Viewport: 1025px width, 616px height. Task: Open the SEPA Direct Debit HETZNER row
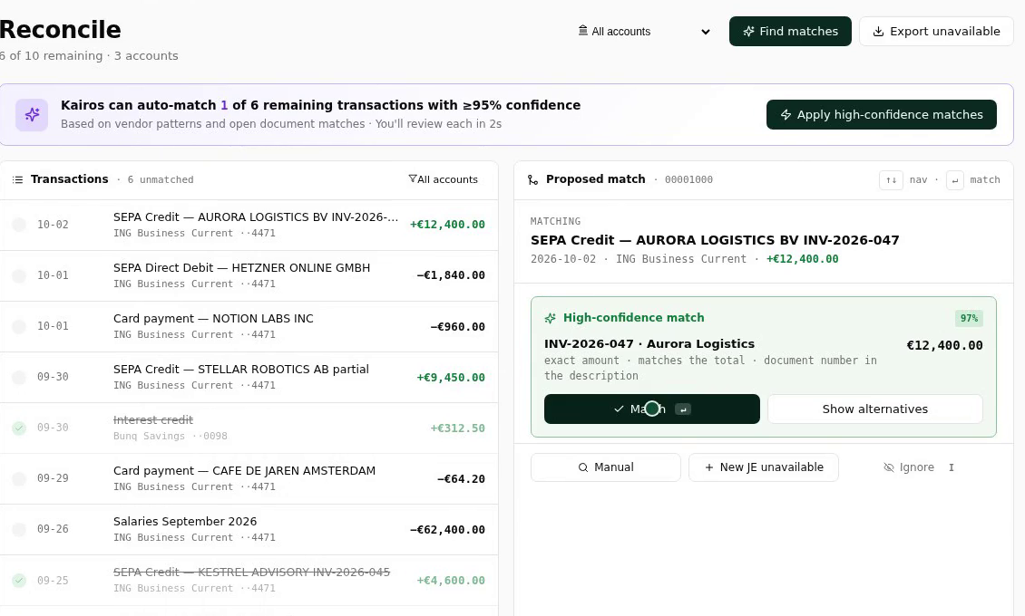click(249, 275)
